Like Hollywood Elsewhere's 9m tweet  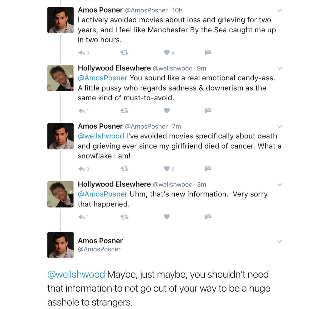[x=167, y=110]
